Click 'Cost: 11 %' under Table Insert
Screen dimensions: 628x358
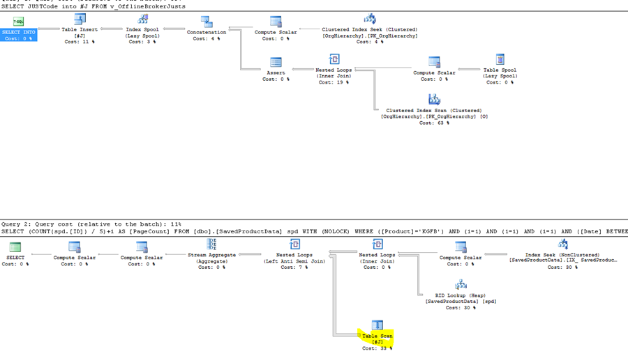pyautogui.click(x=80, y=42)
